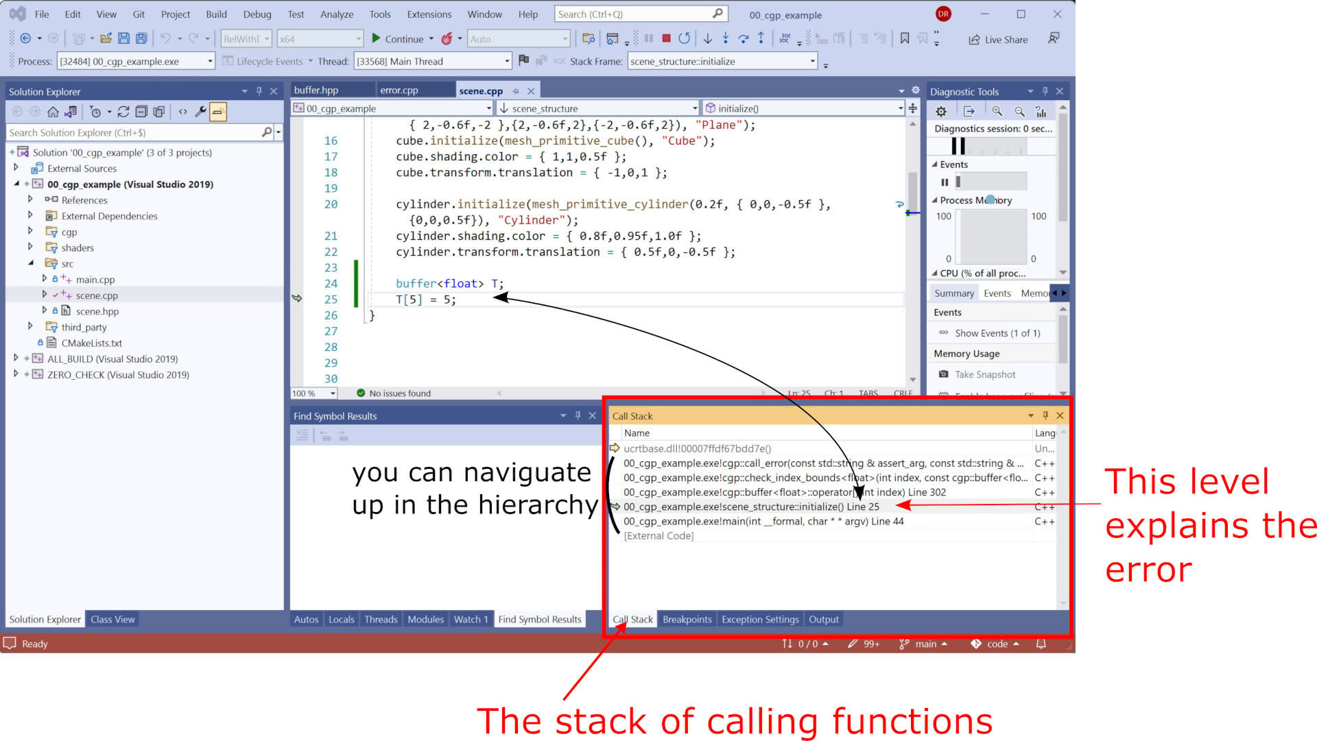This screenshot has width=1317, height=741.
Task: Click the Show All Files icon
Action: [x=159, y=112]
